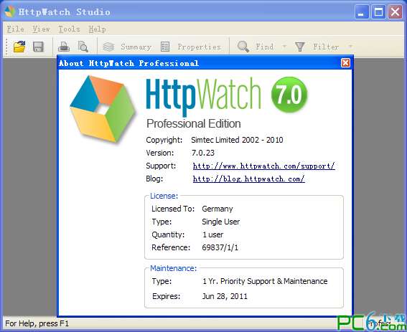Open the Help menu

click(x=98, y=29)
